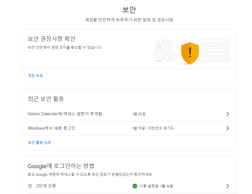Click the green checkmark status icon
The image size is (252, 194).
coord(135,186)
